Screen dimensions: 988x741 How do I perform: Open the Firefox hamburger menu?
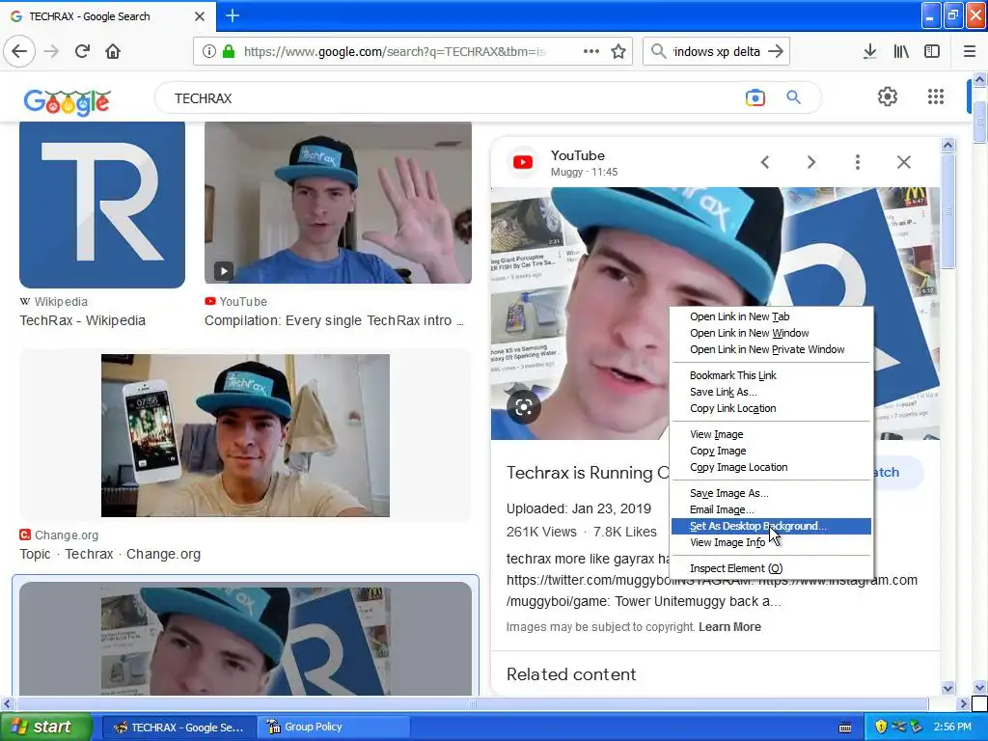coord(969,51)
